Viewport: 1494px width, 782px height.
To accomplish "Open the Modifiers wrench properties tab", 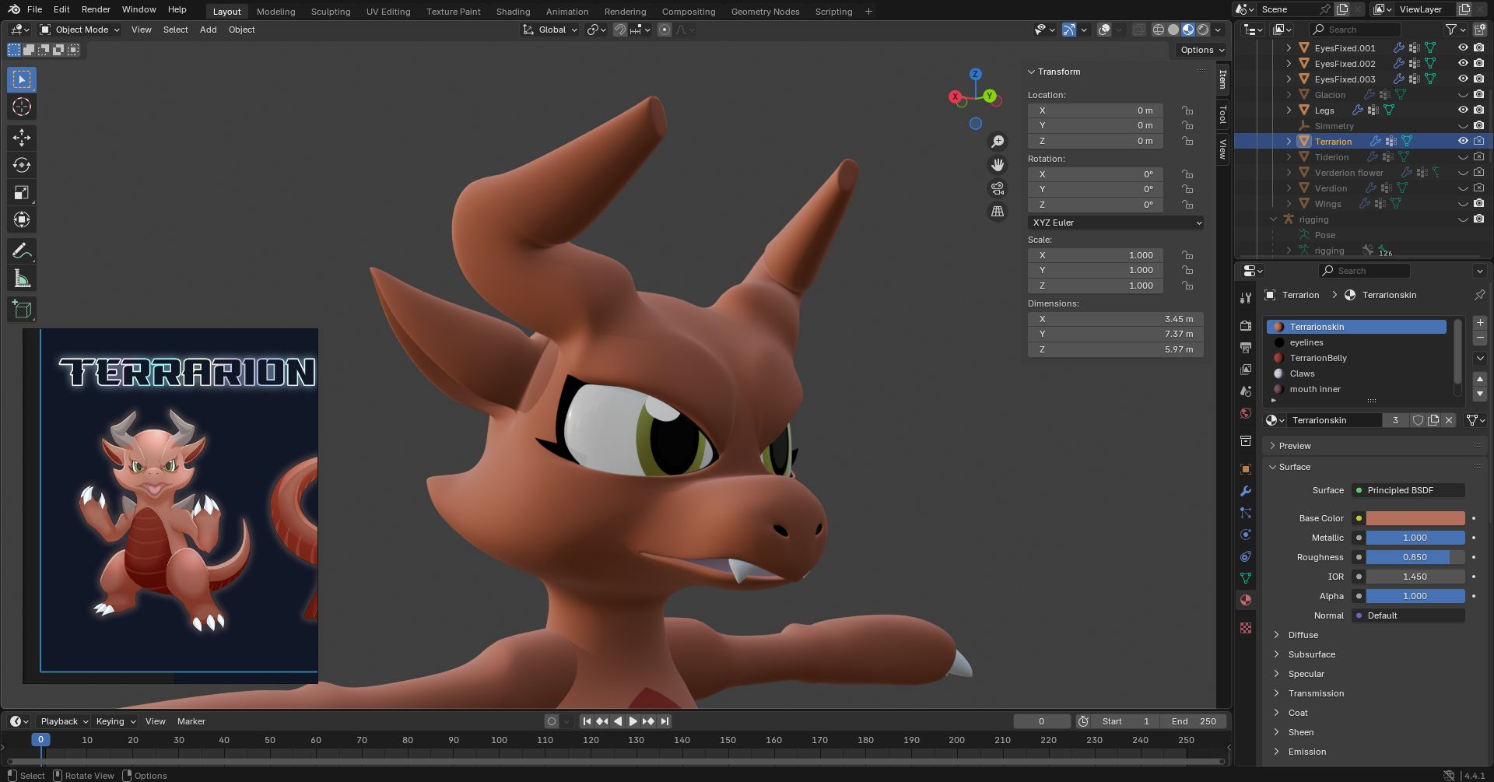I will tap(1246, 491).
